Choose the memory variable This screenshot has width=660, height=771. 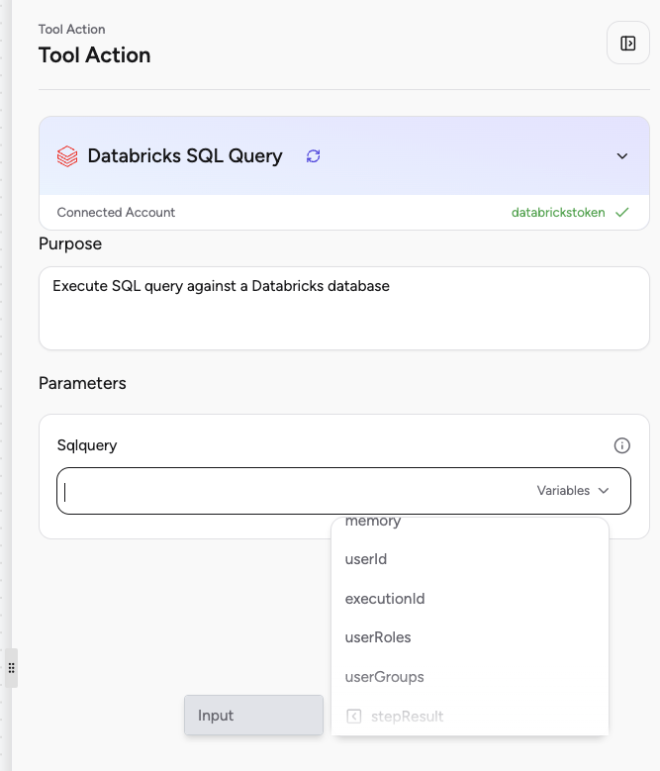point(372,522)
